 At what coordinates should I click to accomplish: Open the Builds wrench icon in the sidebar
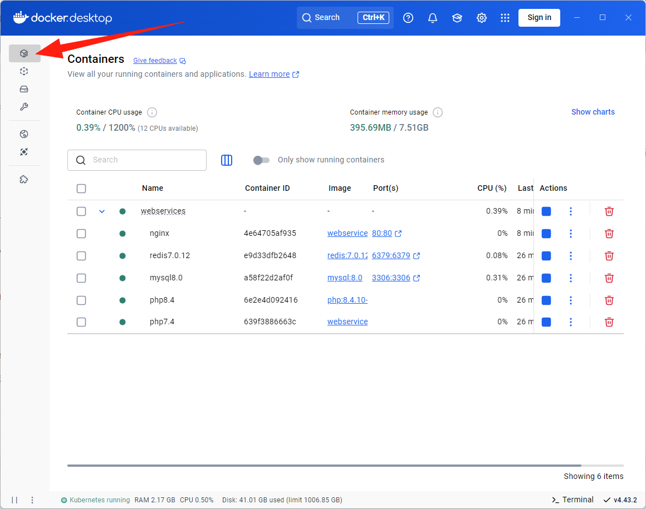click(25, 107)
